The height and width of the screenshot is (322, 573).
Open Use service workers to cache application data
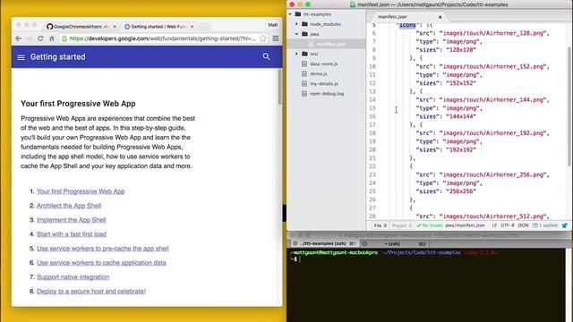tap(101, 262)
